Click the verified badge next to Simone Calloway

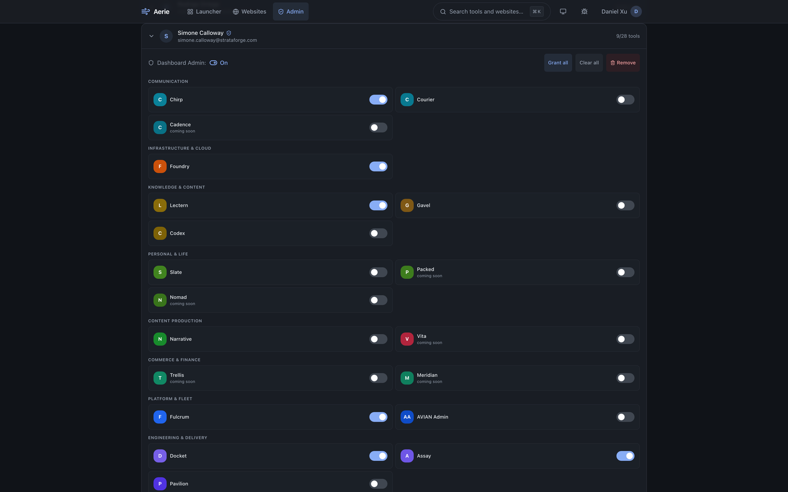coord(229,33)
